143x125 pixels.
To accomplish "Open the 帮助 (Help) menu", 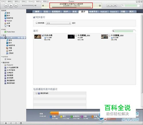I will click(x=46, y=1).
